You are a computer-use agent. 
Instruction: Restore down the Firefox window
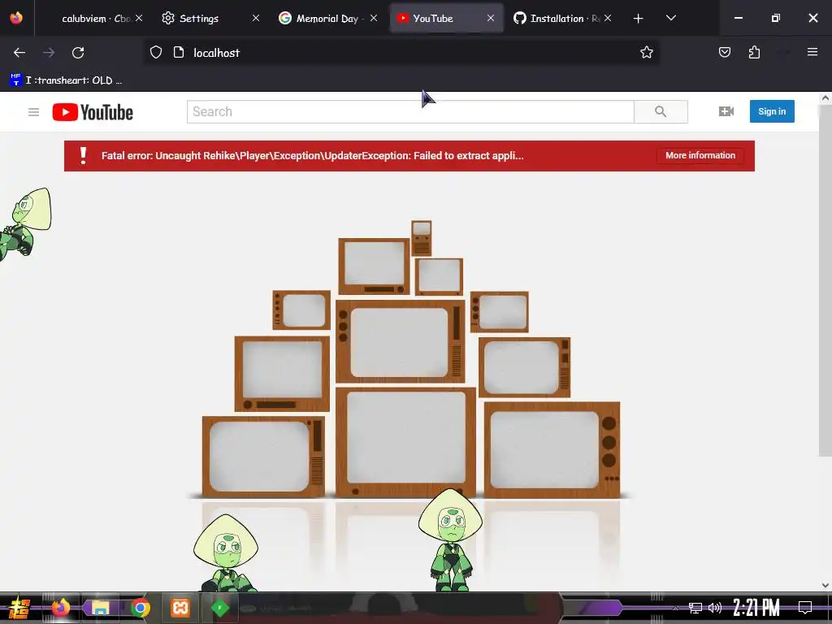[x=776, y=18]
